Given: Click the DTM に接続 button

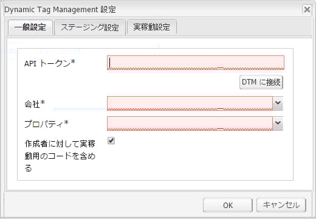Looking at the screenshot, I should pyautogui.click(x=261, y=82).
